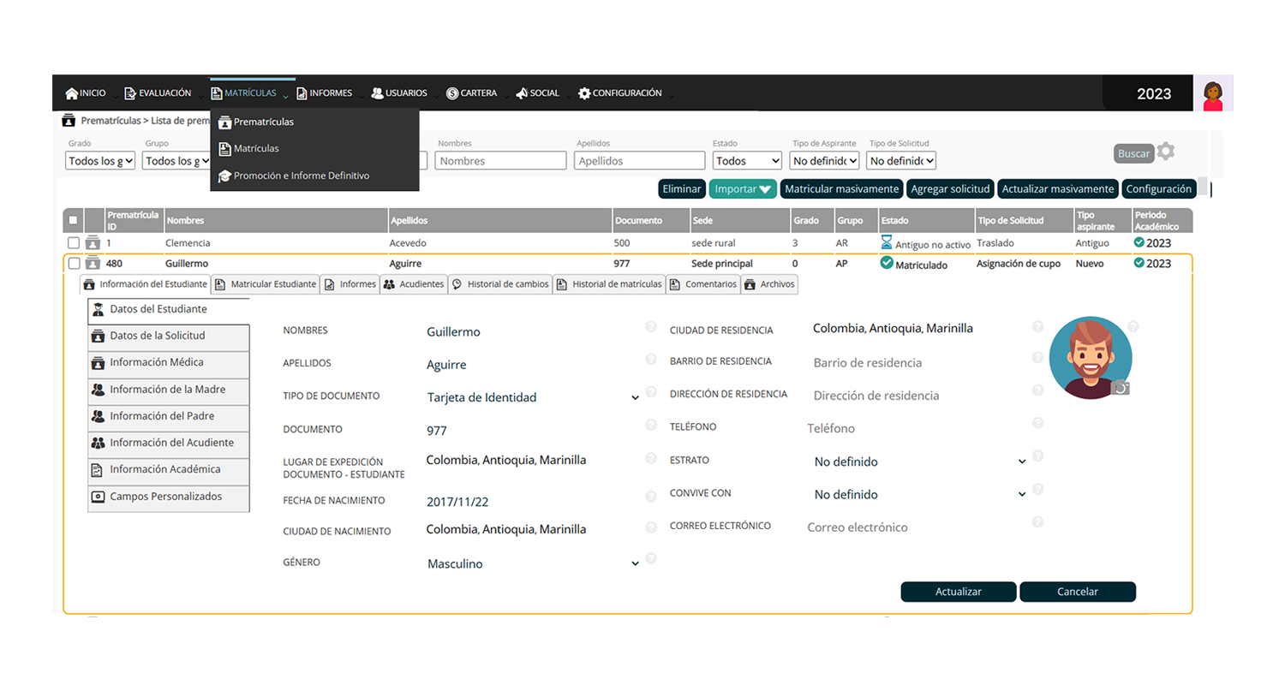Open the Tipo de Documento dropdown
The image size is (1285, 685).
(x=533, y=397)
